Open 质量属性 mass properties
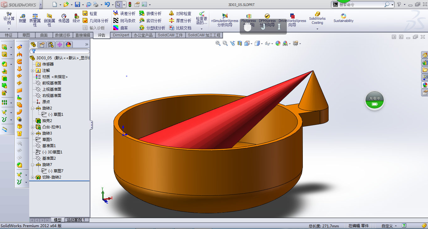This screenshot has height=229, width=428. pyautogui.click(x=35, y=20)
